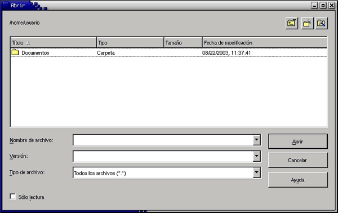Click the window menu icon beside Abrir title
Viewport: 338px width, 213px height.
pyautogui.click(x=6, y=5)
